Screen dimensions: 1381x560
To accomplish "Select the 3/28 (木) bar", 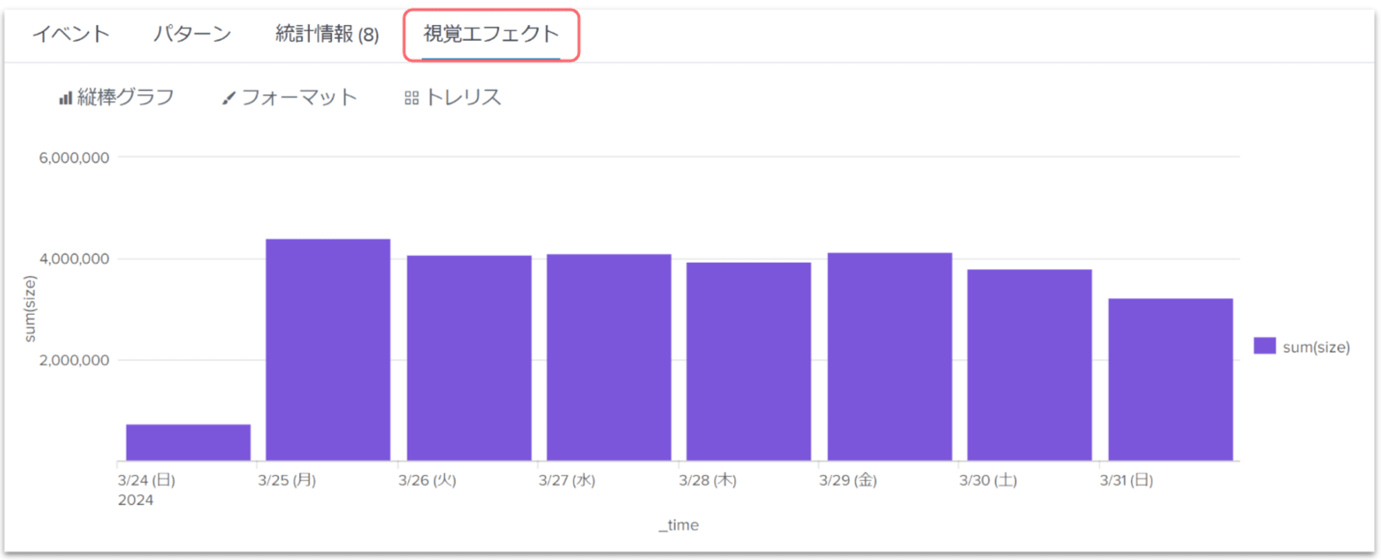I will (x=749, y=362).
